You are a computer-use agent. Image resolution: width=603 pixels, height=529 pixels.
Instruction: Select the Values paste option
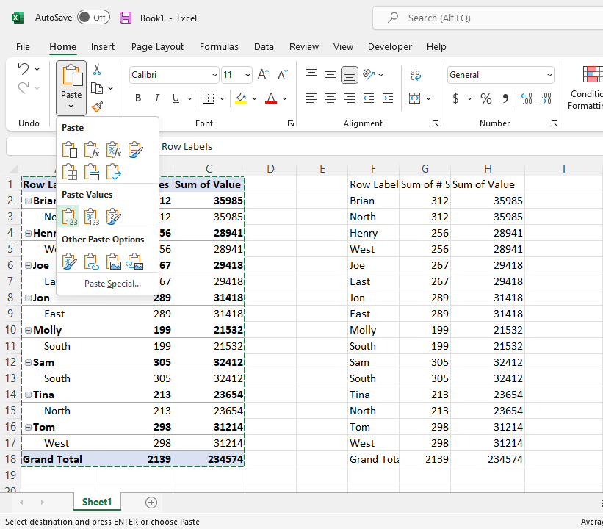[x=70, y=216]
